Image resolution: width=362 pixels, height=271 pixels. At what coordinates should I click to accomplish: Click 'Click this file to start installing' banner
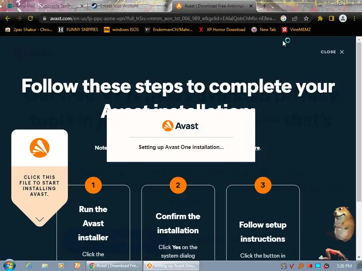(40, 186)
